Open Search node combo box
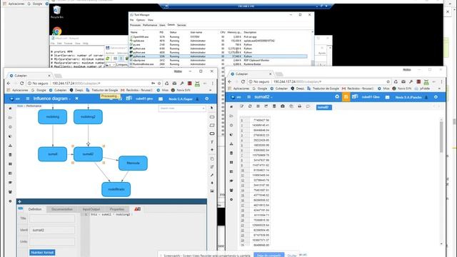457x257 pixels. [x=182, y=109]
